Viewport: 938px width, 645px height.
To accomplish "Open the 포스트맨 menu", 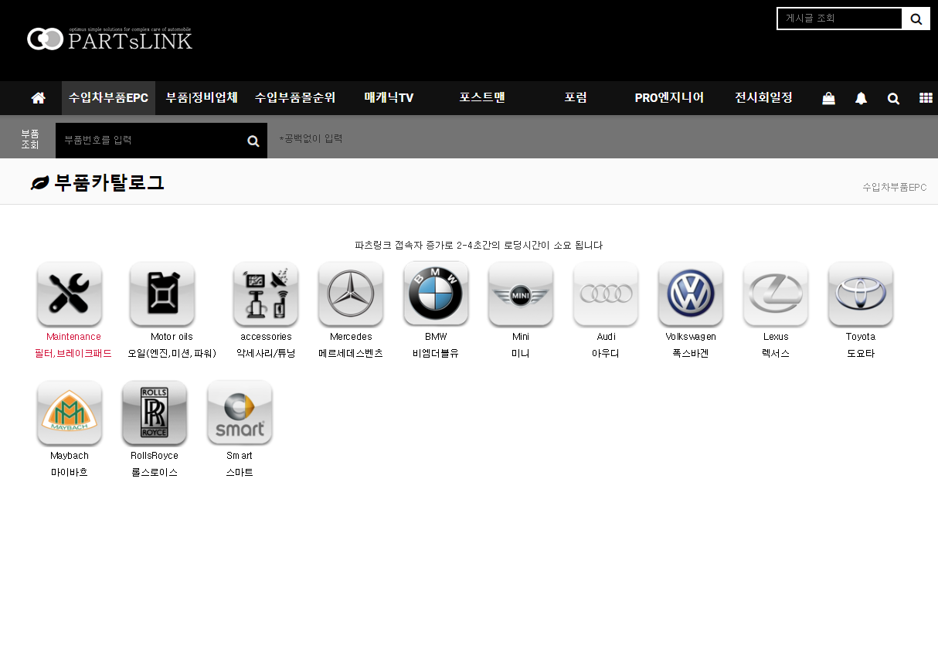I will point(482,98).
